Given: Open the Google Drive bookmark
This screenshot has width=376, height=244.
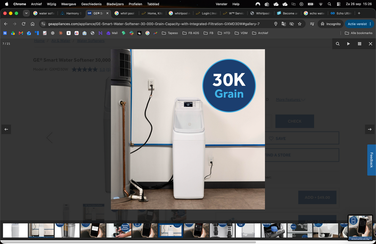Looking at the screenshot, I should point(13,33).
